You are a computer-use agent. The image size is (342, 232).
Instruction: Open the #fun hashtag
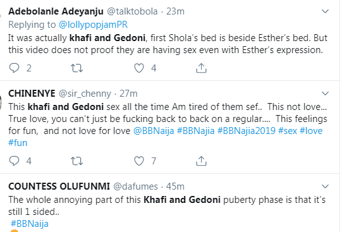(18, 143)
